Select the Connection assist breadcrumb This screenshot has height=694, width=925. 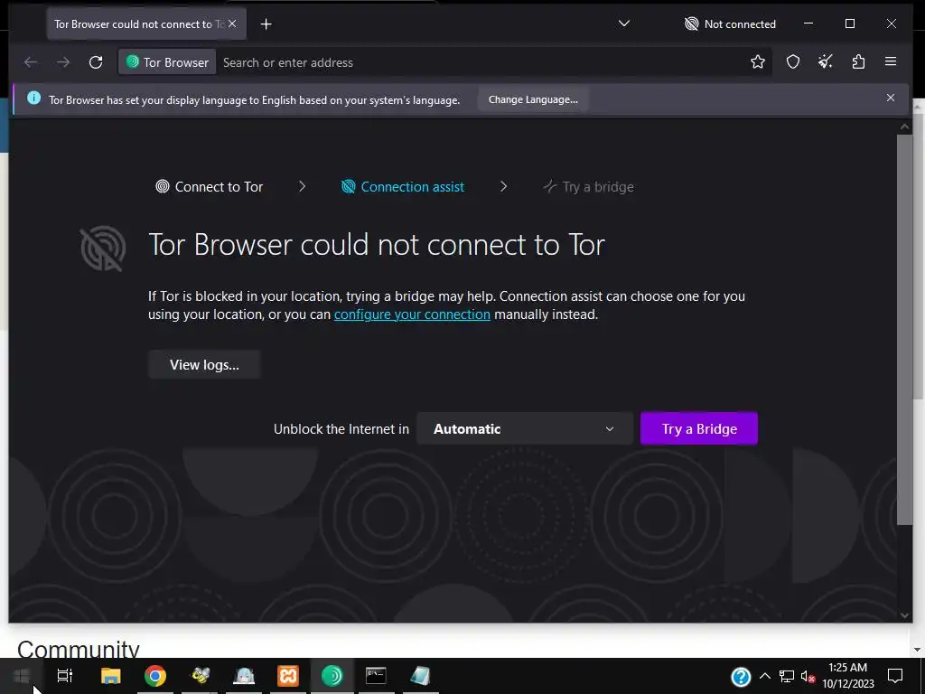point(403,187)
